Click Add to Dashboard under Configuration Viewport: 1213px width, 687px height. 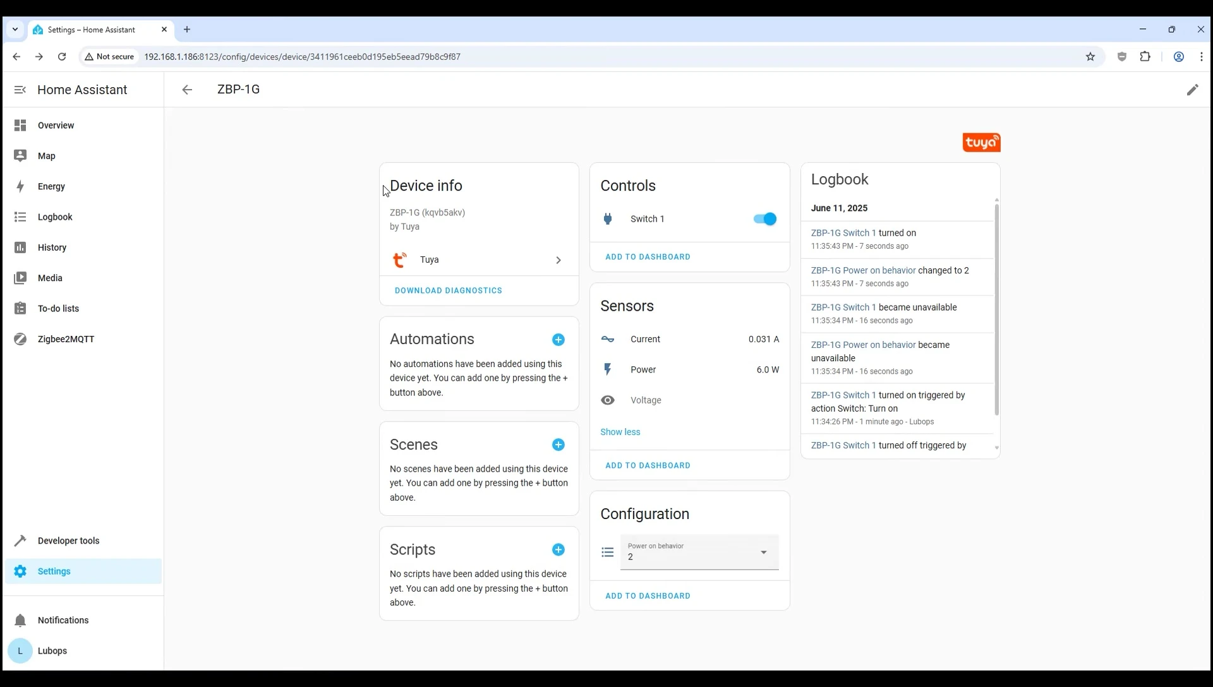click(x=648, y=596)
